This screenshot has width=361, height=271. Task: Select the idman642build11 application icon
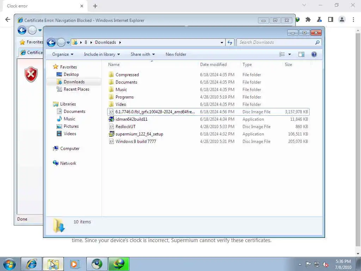tap(111, 119)
